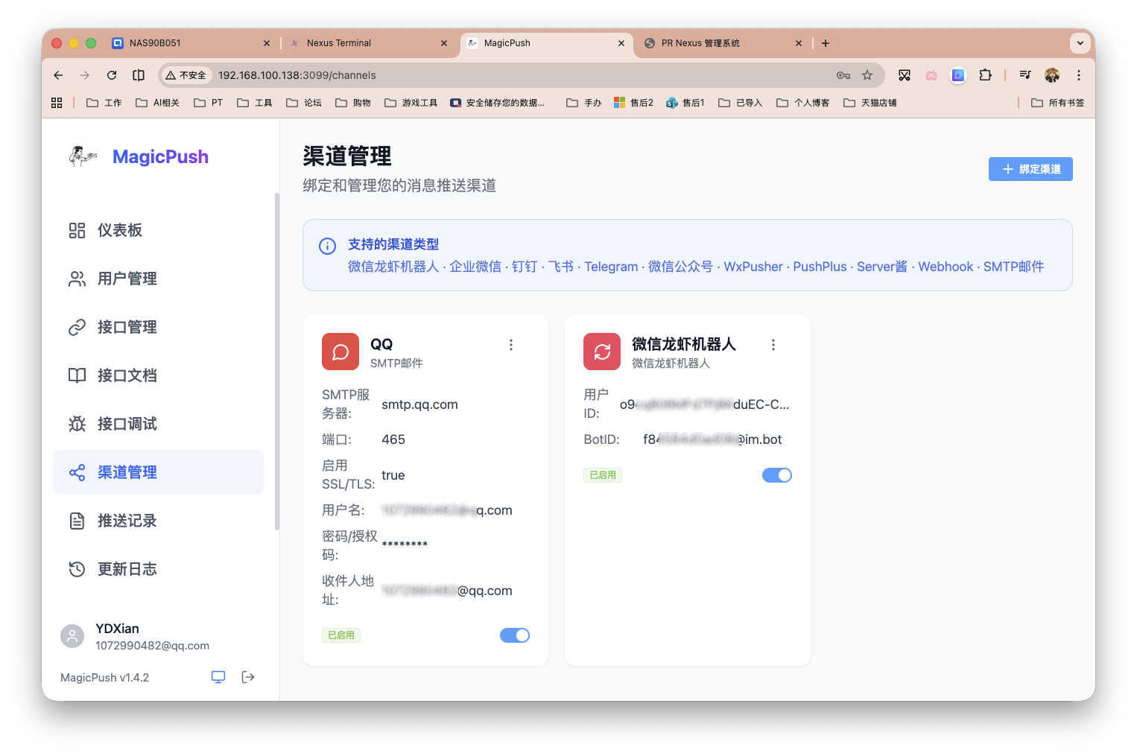Viewport: 1137px width, 756px height.
Task: Open 推送记录 via the document icon
Action: [x=77, y=521]
